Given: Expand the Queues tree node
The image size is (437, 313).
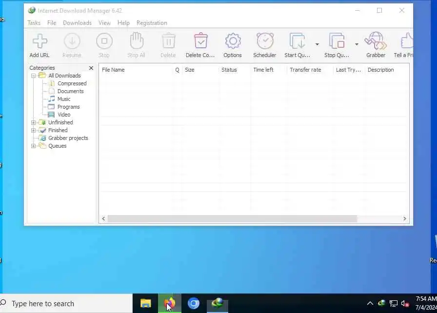Looking at the screenshot, I should [34, 146].
